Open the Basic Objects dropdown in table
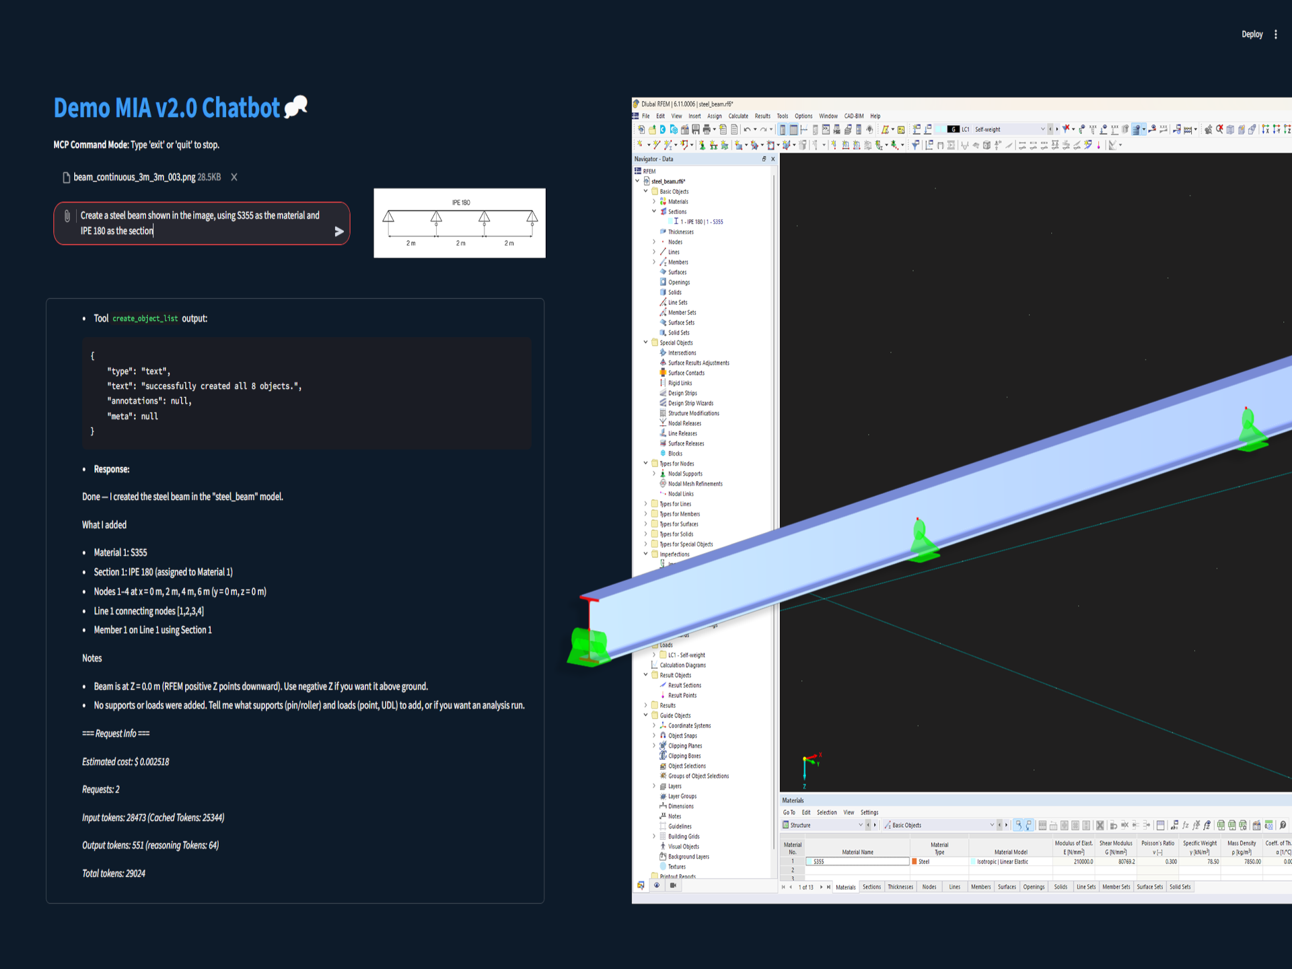The image size is (1292, 969). 991,825
